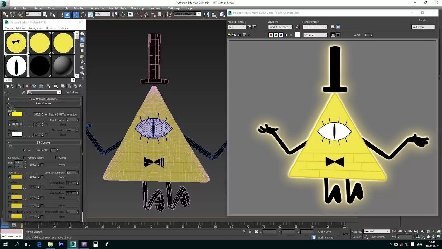442x249 pixels.
Task: Toggle the red channel in render window
Action: 271,35
